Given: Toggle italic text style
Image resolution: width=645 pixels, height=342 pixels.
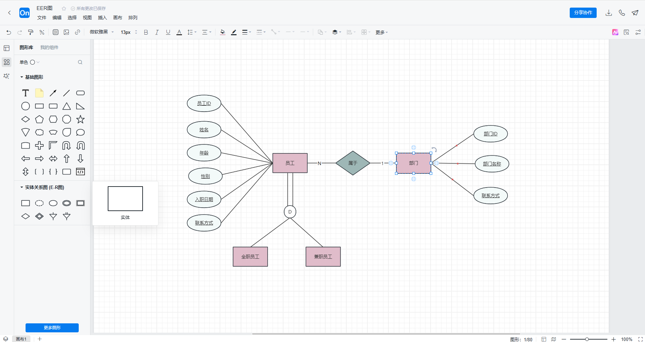Looking at the screenshot, I should (157, 32).
